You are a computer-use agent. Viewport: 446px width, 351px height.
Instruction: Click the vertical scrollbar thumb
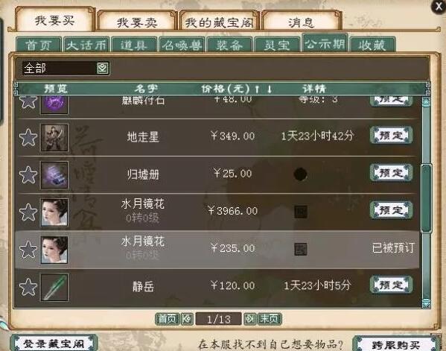coord(426,198)
